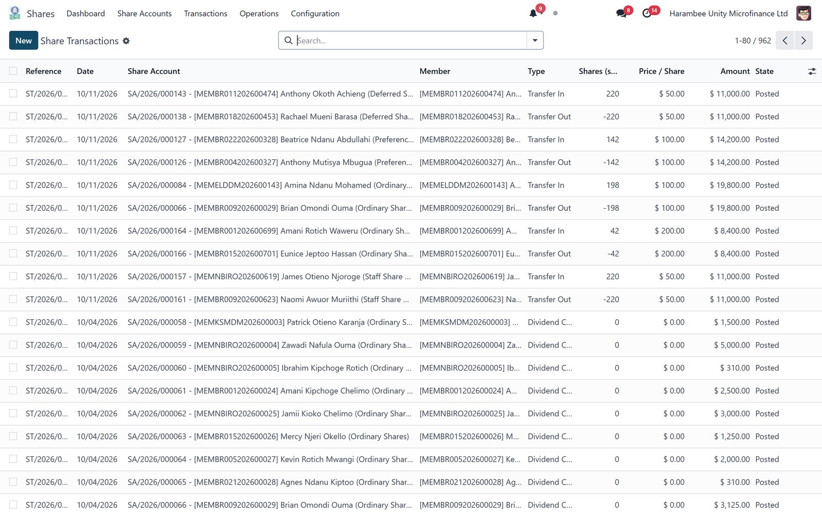822x514 pixels.
Task: Open the Configuration menu
Action: [315, 13]
